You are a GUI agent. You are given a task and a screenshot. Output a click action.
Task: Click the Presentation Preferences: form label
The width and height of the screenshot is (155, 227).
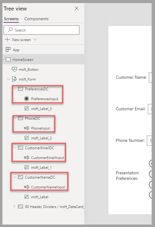click(127, 176)
